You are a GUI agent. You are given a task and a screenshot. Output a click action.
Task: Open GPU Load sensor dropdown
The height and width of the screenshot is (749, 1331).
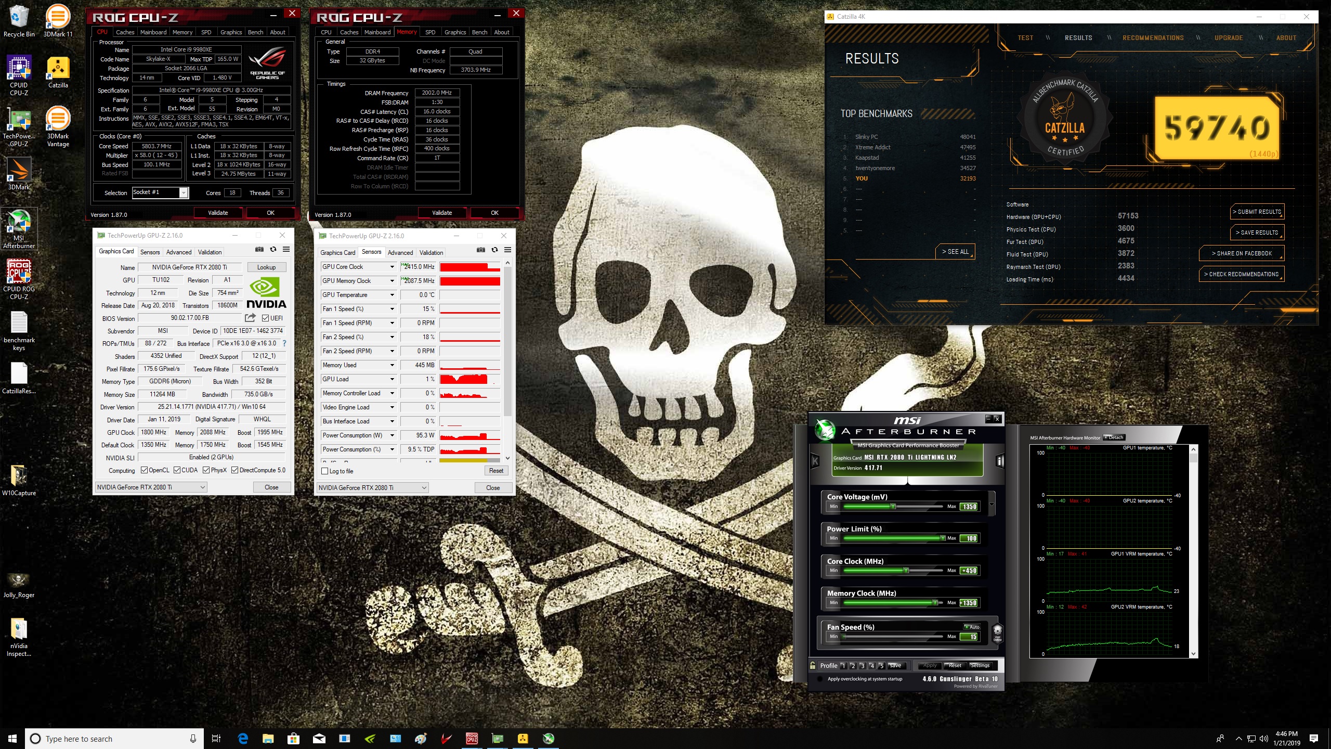click(x=392, y=379)
